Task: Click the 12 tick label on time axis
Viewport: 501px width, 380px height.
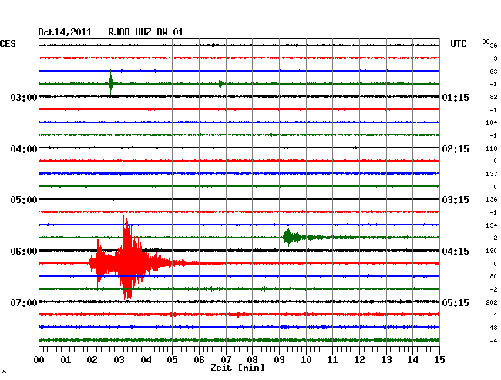Action: pos(359,359)
